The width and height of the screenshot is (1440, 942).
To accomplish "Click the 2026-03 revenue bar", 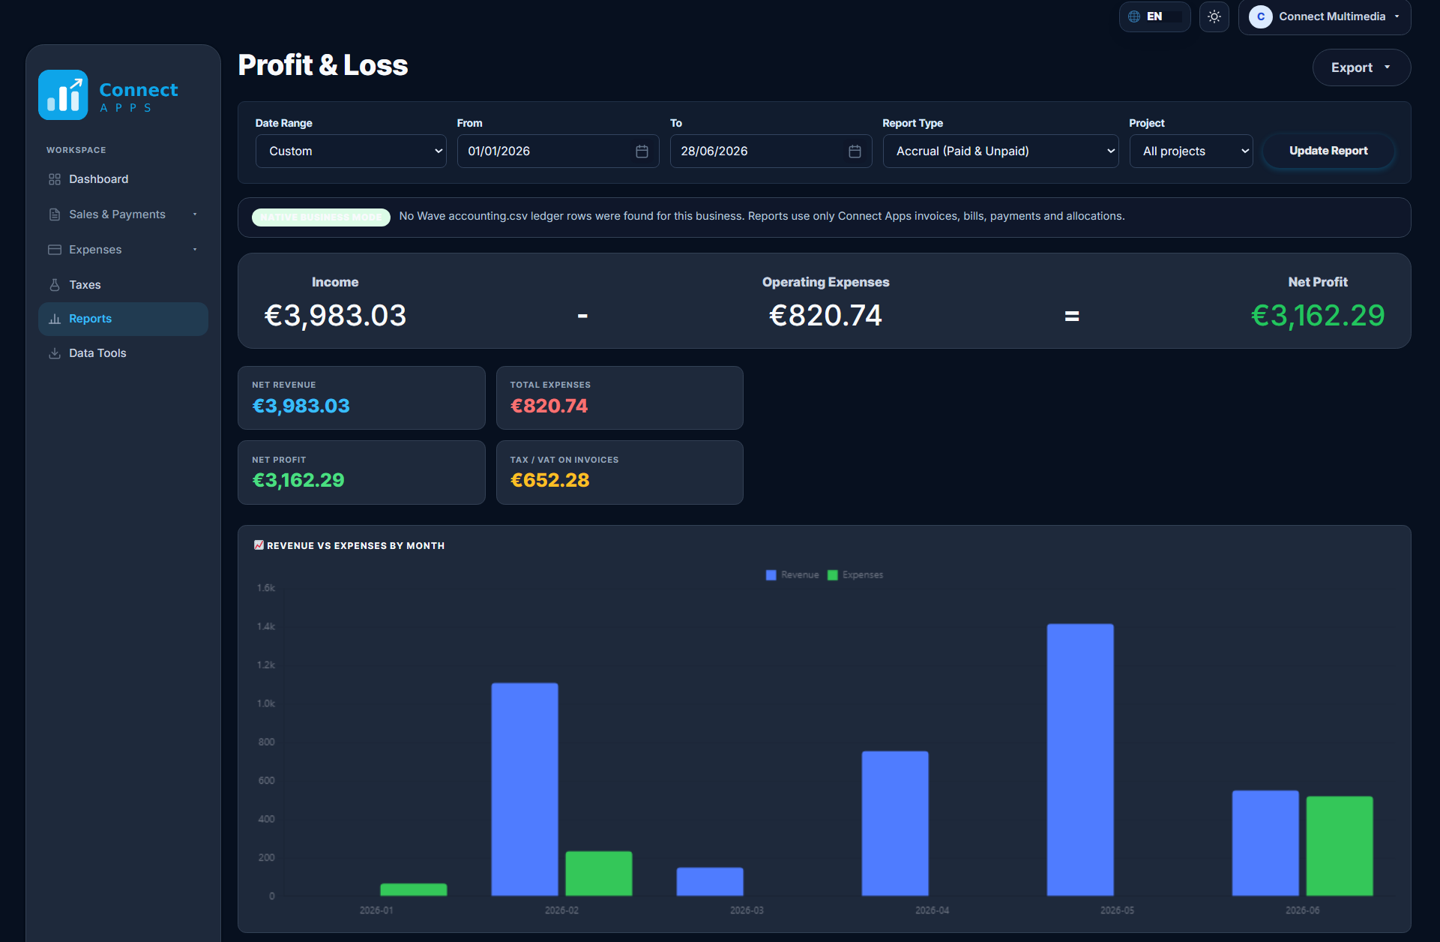I will tap(710, 882).
